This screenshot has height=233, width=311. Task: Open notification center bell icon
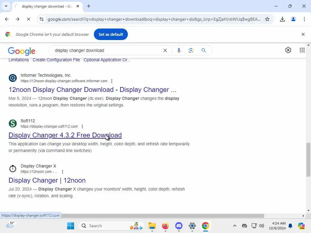(x=290, y=226)
